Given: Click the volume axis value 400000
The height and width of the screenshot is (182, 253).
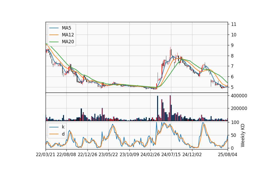Looking at the screenshot, I should pos(239,96).
